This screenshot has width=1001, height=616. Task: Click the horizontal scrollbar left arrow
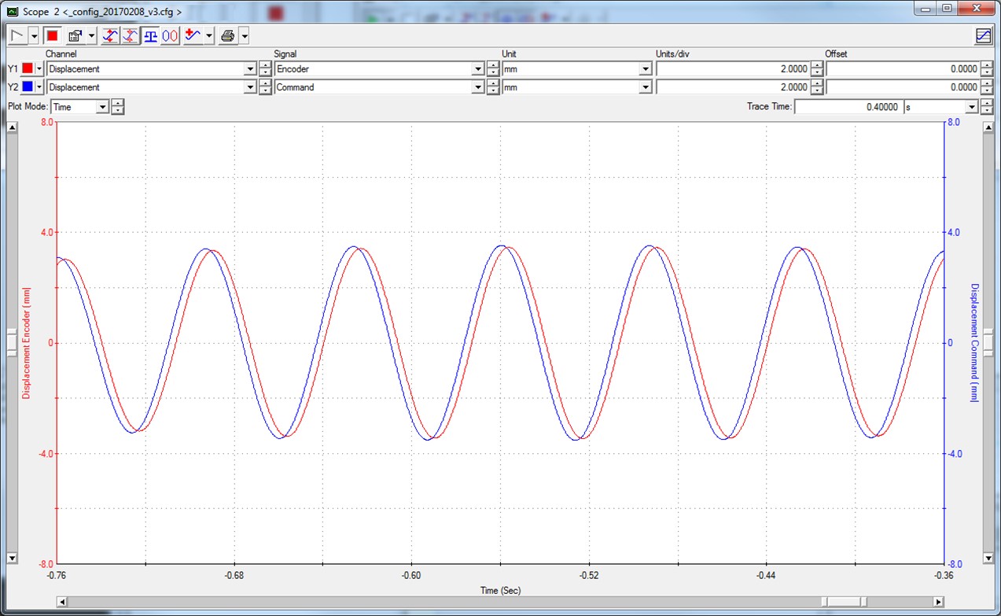(62, 602)
